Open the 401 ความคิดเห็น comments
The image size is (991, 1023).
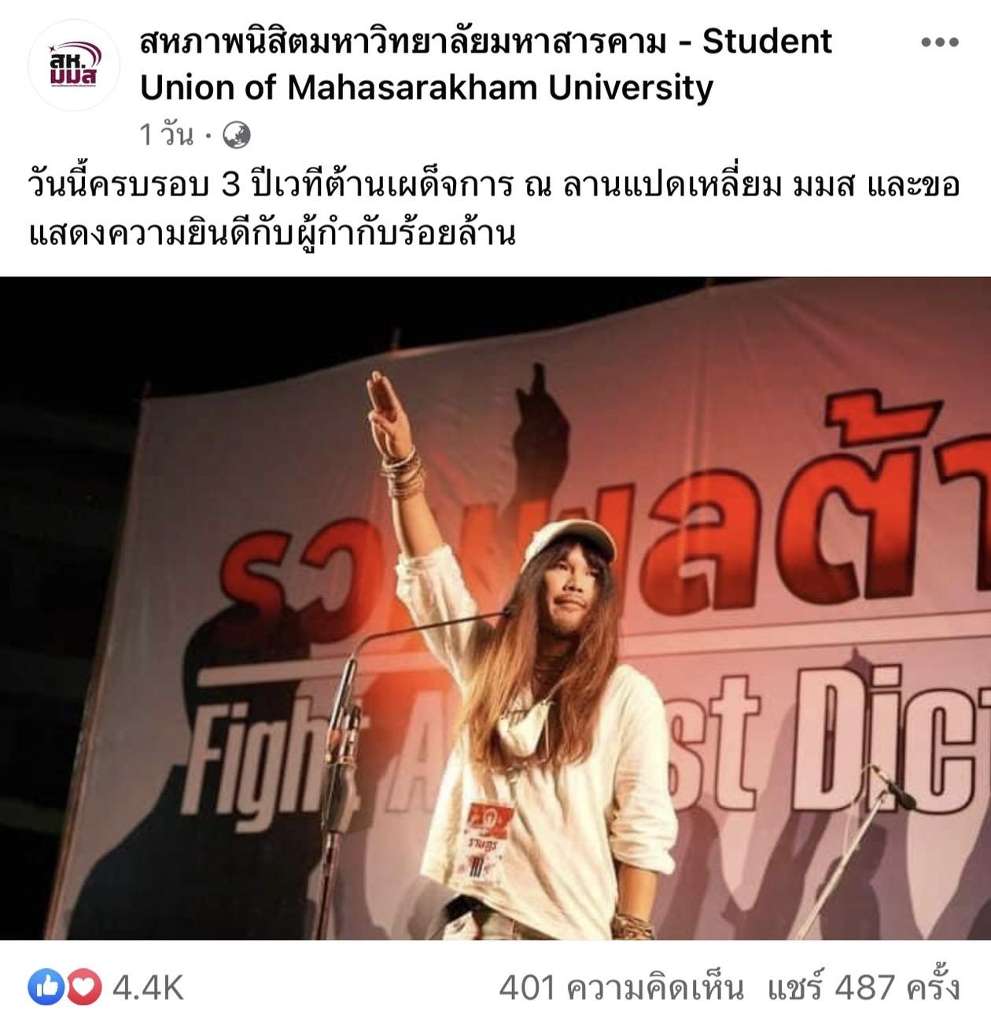tap(621, 988)
